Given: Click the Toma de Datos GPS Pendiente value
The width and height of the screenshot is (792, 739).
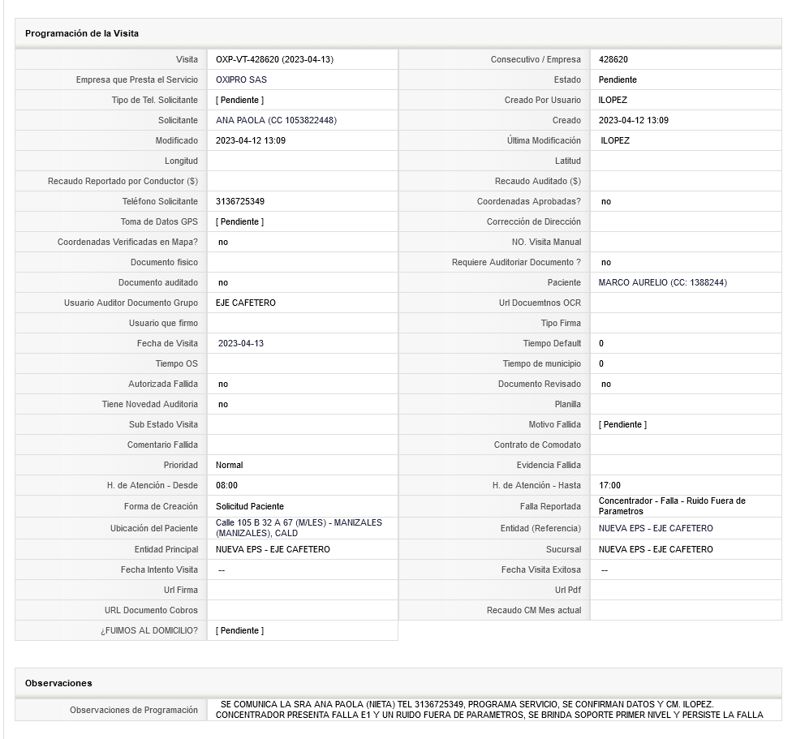Looking at the screenshot, I should click(x=239, y=222).
